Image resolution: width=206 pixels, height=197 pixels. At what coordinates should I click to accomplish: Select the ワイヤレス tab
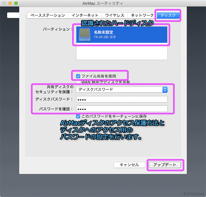click(x=115, y=15)
